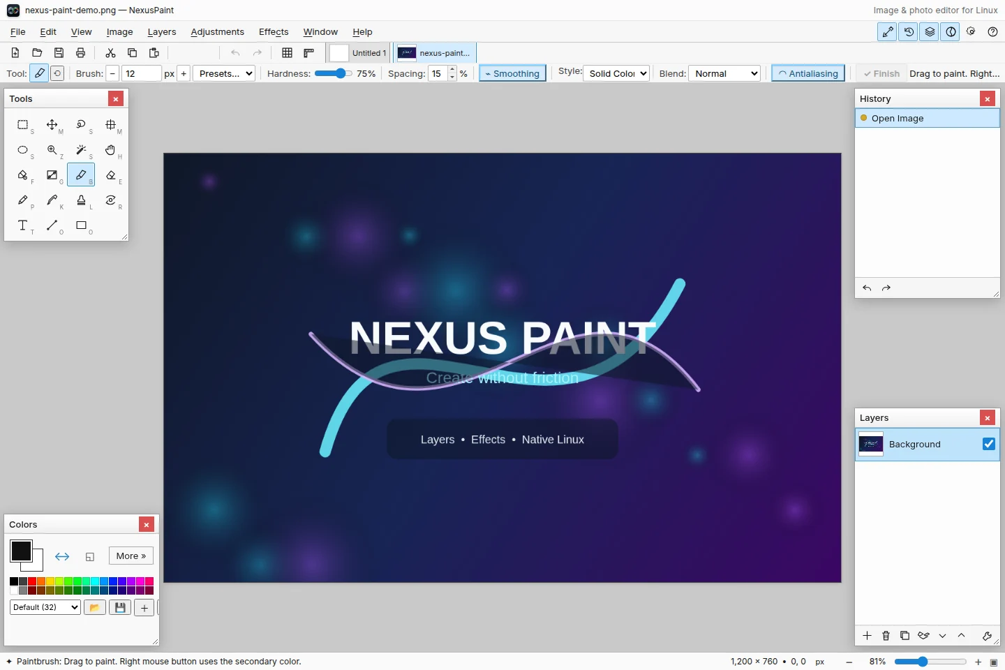Select the Text tool
Image resolution: width=1005 pixels, height=670 pixels.
tap(23, 225)
